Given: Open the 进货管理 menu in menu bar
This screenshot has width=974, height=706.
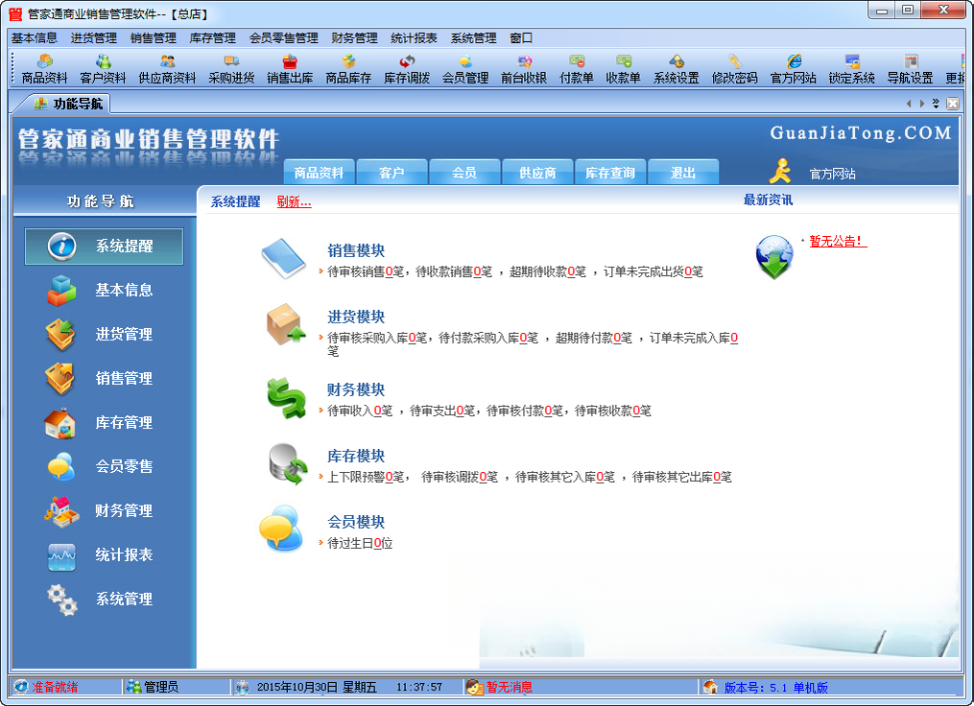Looking at the screenshot, I should click(x=94, y=37).
